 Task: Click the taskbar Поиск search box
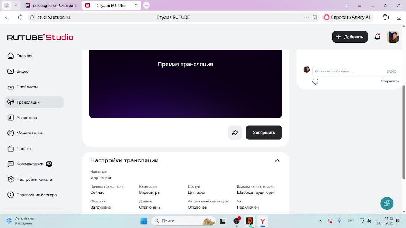tap(184, 221)
